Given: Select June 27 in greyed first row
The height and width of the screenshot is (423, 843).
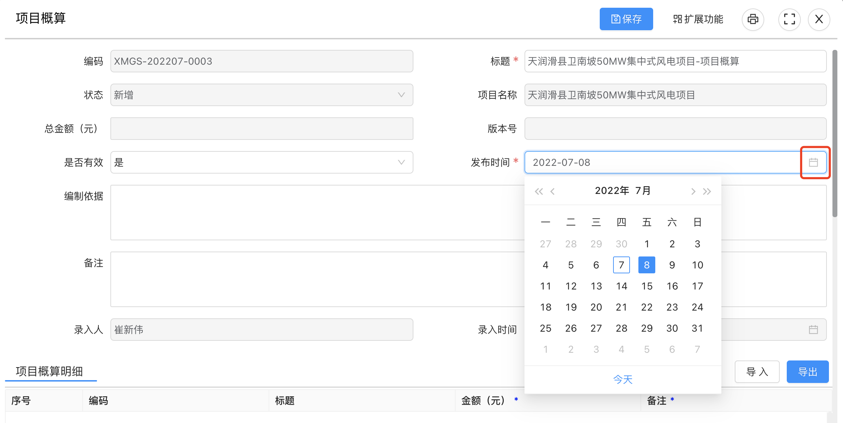Looking at the screenshot, I should (545, 244).
